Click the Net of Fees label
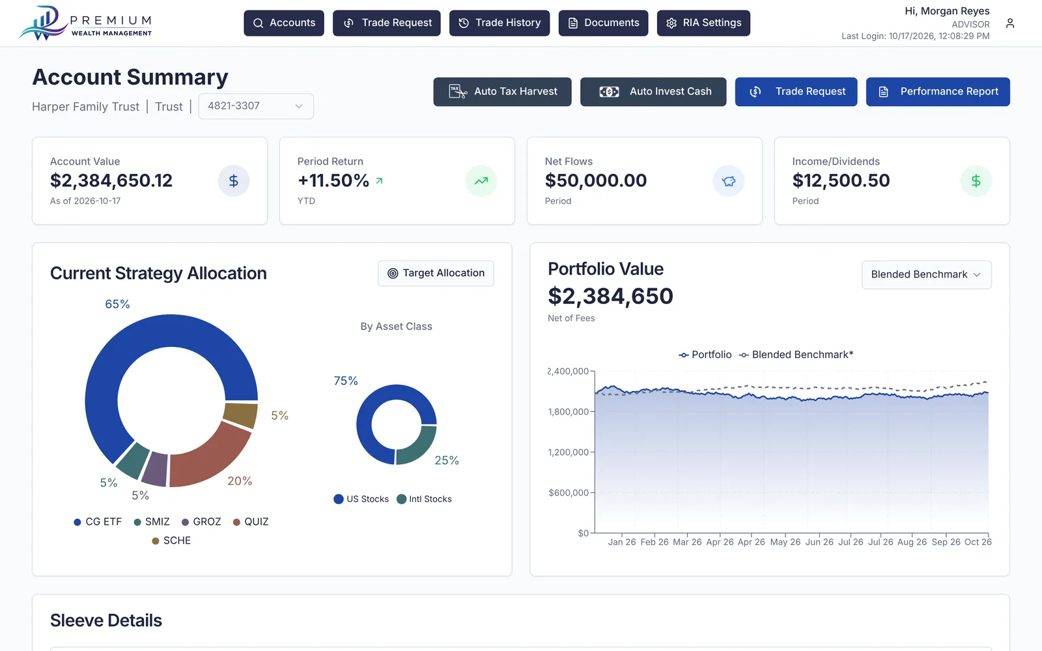The image size is (1042, 651). (571, 318)
